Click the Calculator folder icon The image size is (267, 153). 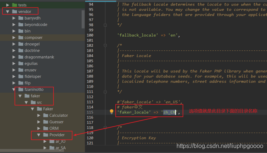[46, 115]
